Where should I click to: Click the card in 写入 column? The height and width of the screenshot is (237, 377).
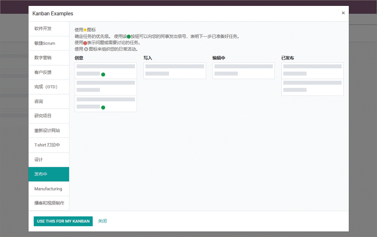tap(174, 71)
